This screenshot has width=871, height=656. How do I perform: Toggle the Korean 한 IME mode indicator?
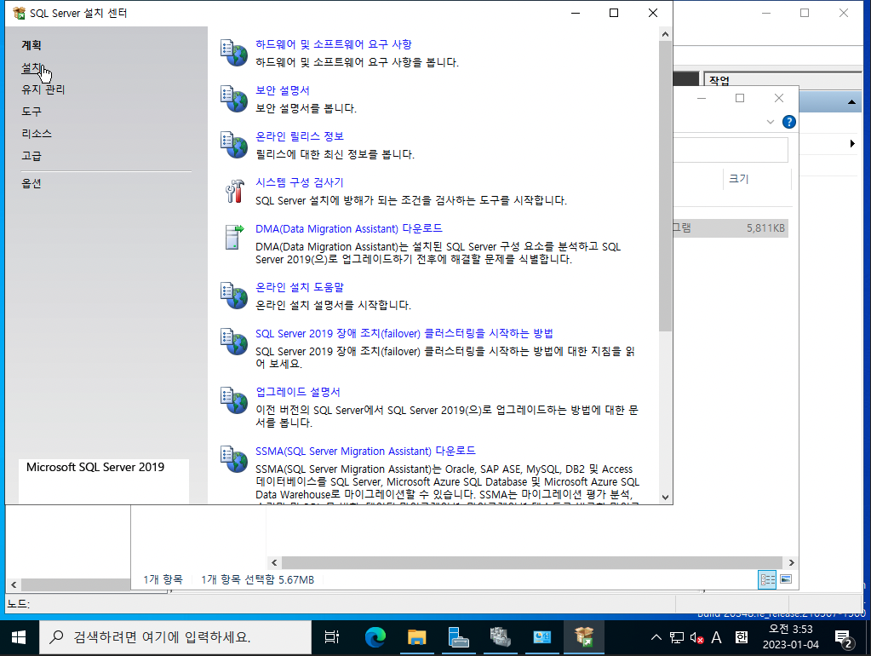click(742, 637)
